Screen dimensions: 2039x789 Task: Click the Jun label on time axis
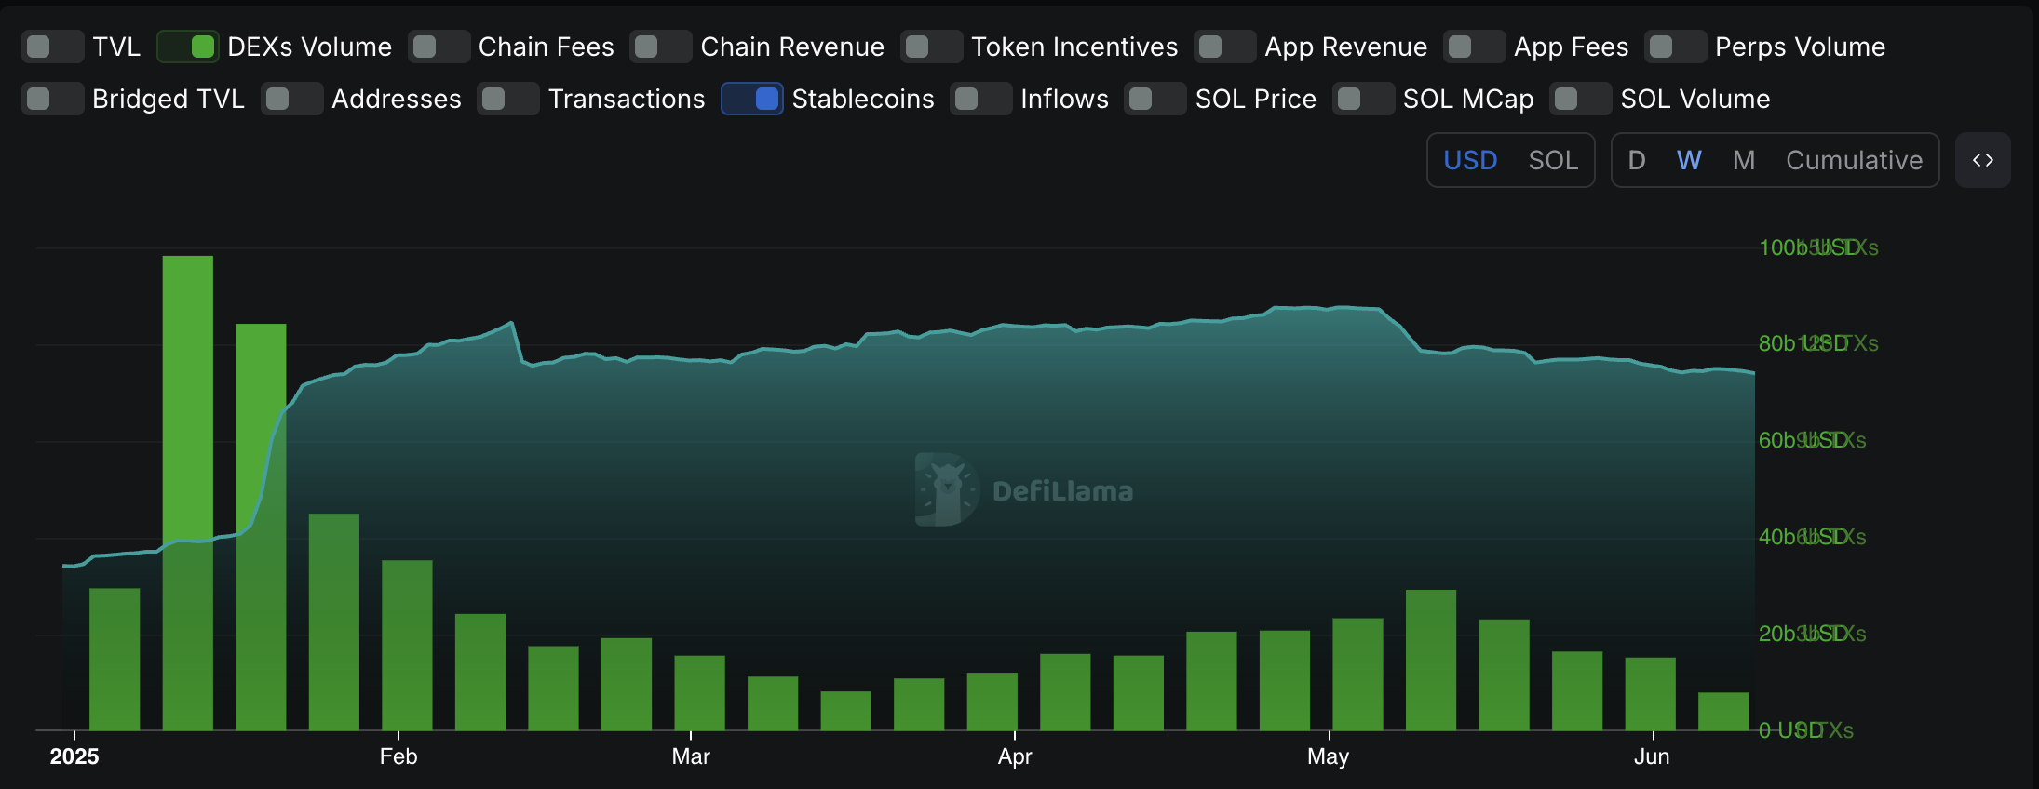coord(1652,756)
